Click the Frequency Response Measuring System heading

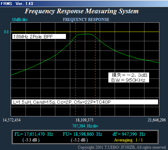[82, 11]
